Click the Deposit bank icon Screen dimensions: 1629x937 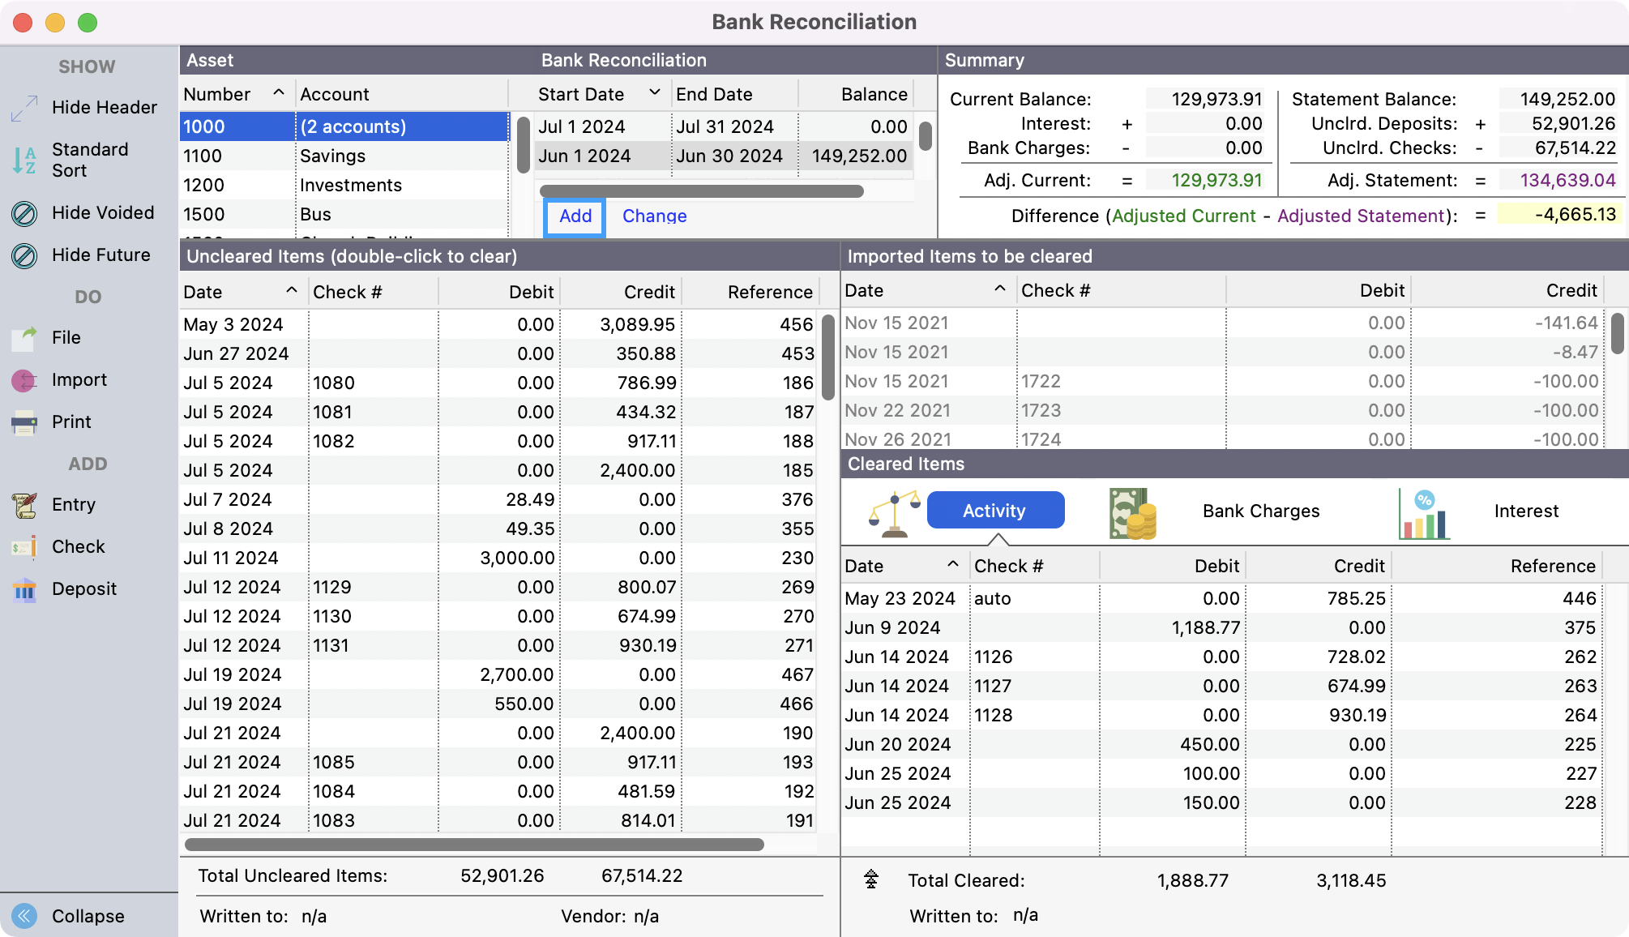[24, 589]
